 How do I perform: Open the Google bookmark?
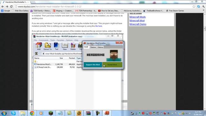coord(5,11)
